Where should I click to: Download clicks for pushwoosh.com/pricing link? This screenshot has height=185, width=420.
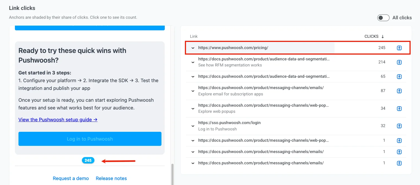tap(399, 48)
